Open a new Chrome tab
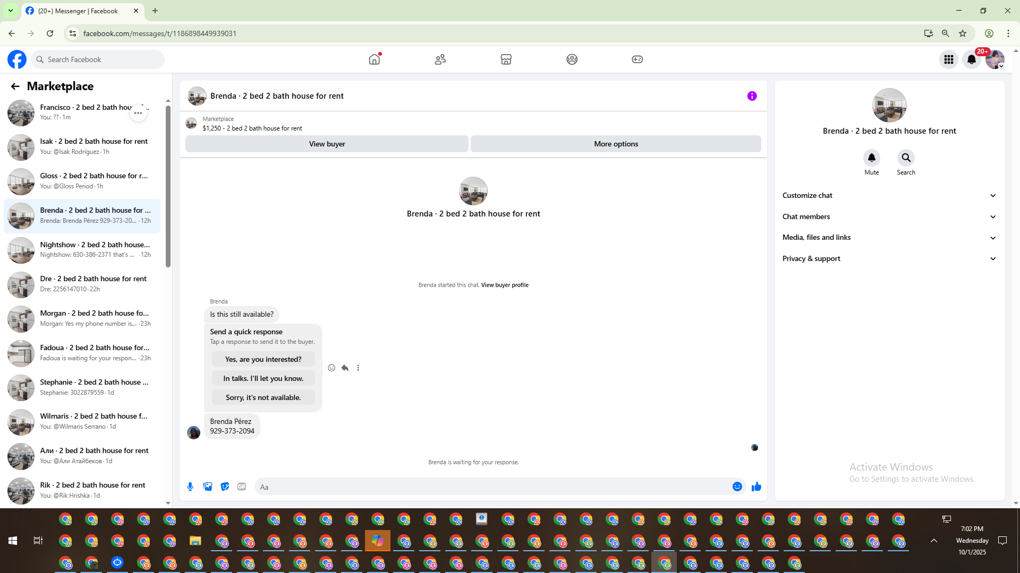The width and height of the screenshot is (1020, 573). (x=155, y=11)
